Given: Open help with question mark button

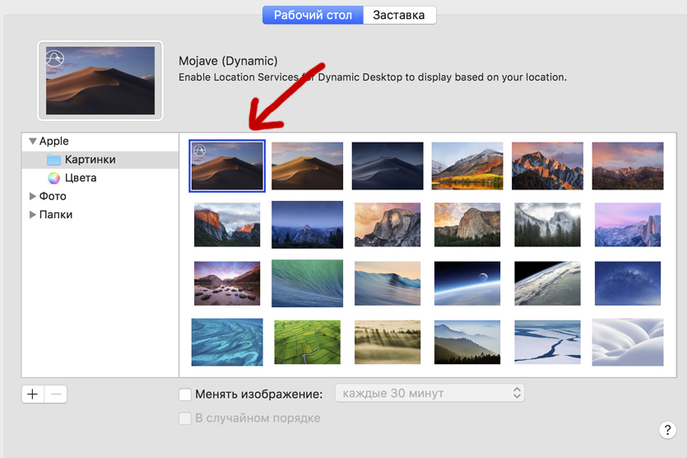Looking at the screenshot, I should pyautogui.click(x=667, y=430).
